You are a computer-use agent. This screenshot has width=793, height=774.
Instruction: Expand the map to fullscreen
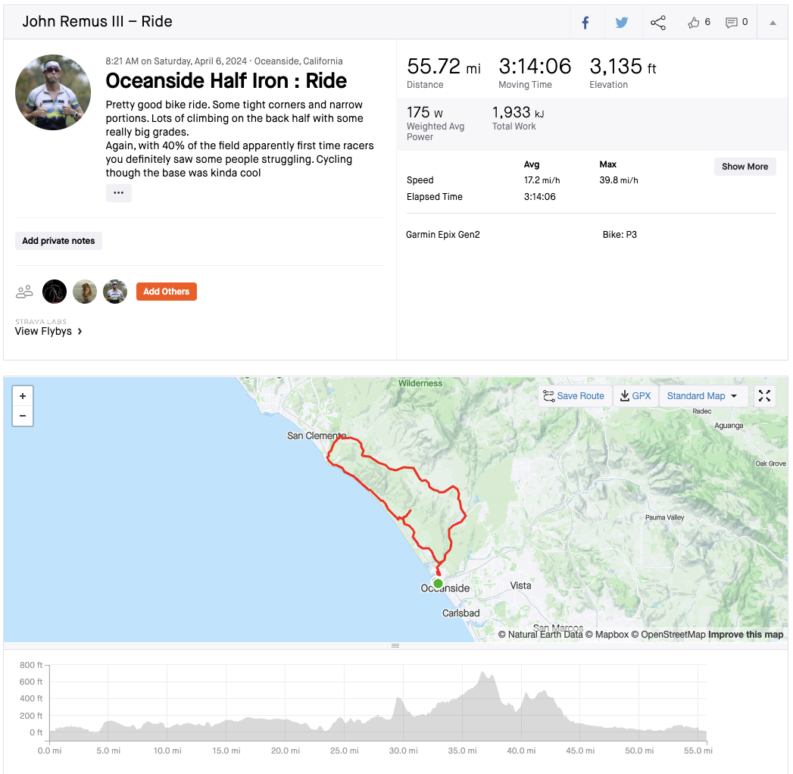pos(765,396)
